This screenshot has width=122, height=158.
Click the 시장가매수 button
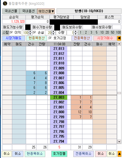[105, 38]
